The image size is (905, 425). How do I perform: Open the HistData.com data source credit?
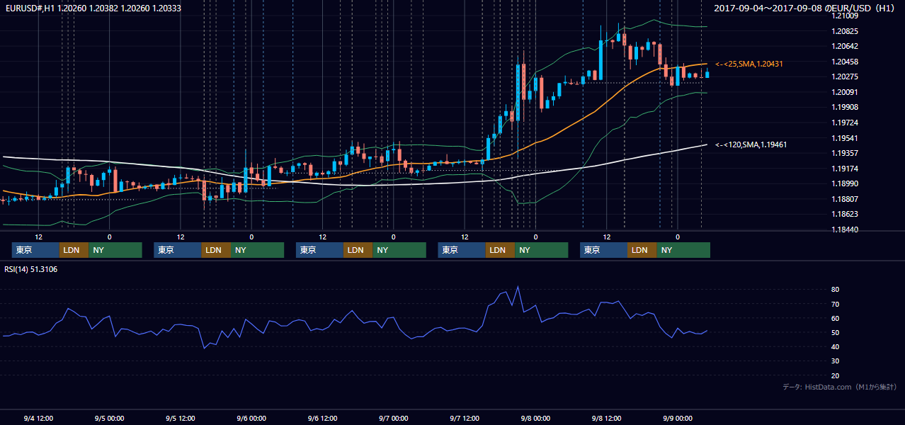coord(840,387)
